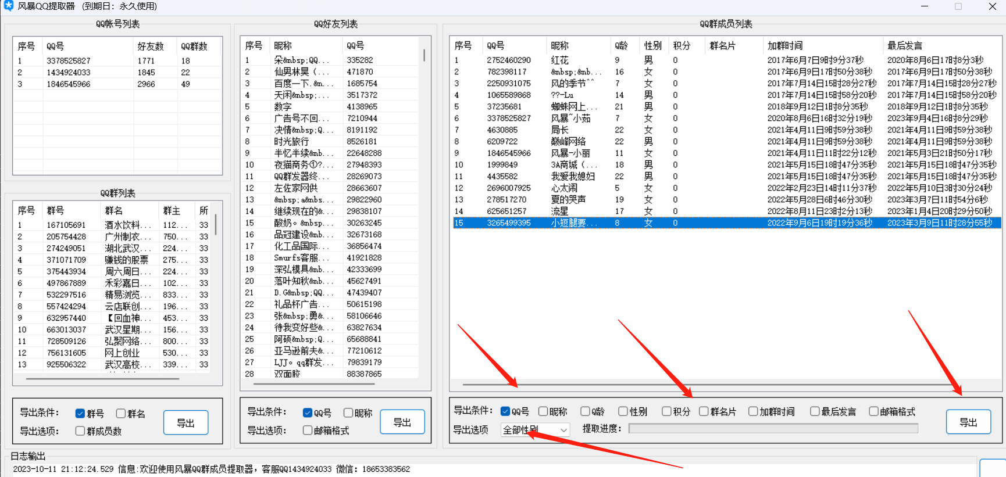Screen dimensions: 1006x477
Task: Open the 全部性别 export option dropdown
Action: (535, 430)
